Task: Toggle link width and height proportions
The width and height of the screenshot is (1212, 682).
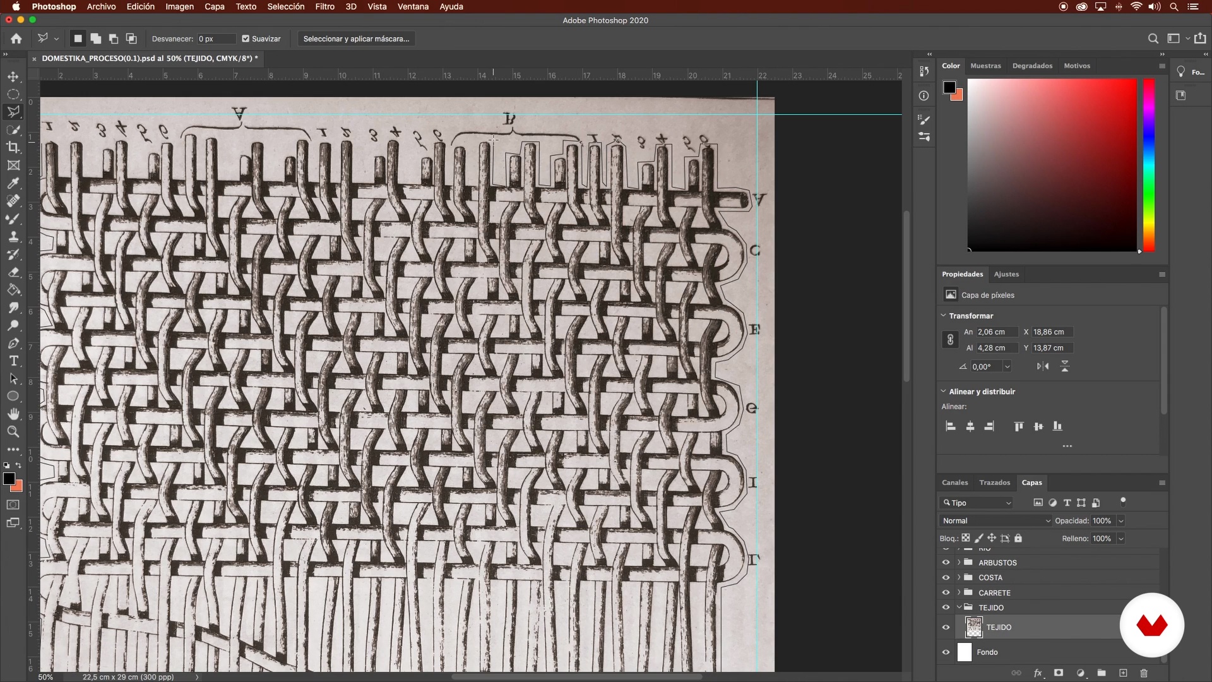Action: coord(950,340)
